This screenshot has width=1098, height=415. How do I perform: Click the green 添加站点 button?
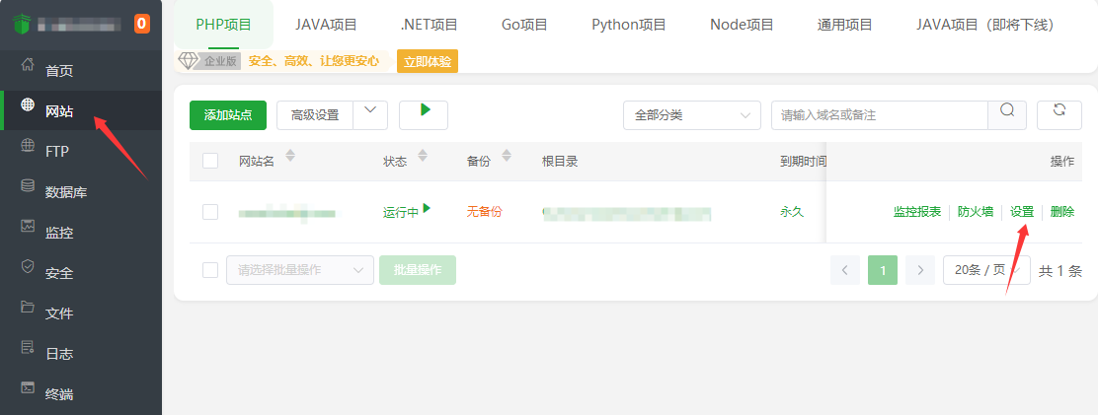227,115
